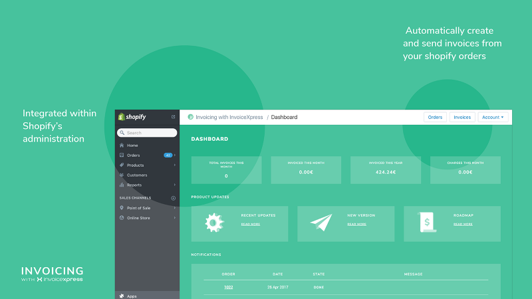Click the Customers people icon

pos(122,175)
